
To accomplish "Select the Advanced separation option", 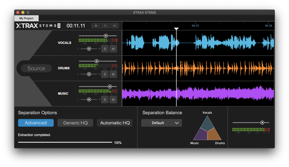I will point(36,123).
